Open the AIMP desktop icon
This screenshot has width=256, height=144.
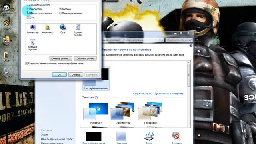coord(6,25)
